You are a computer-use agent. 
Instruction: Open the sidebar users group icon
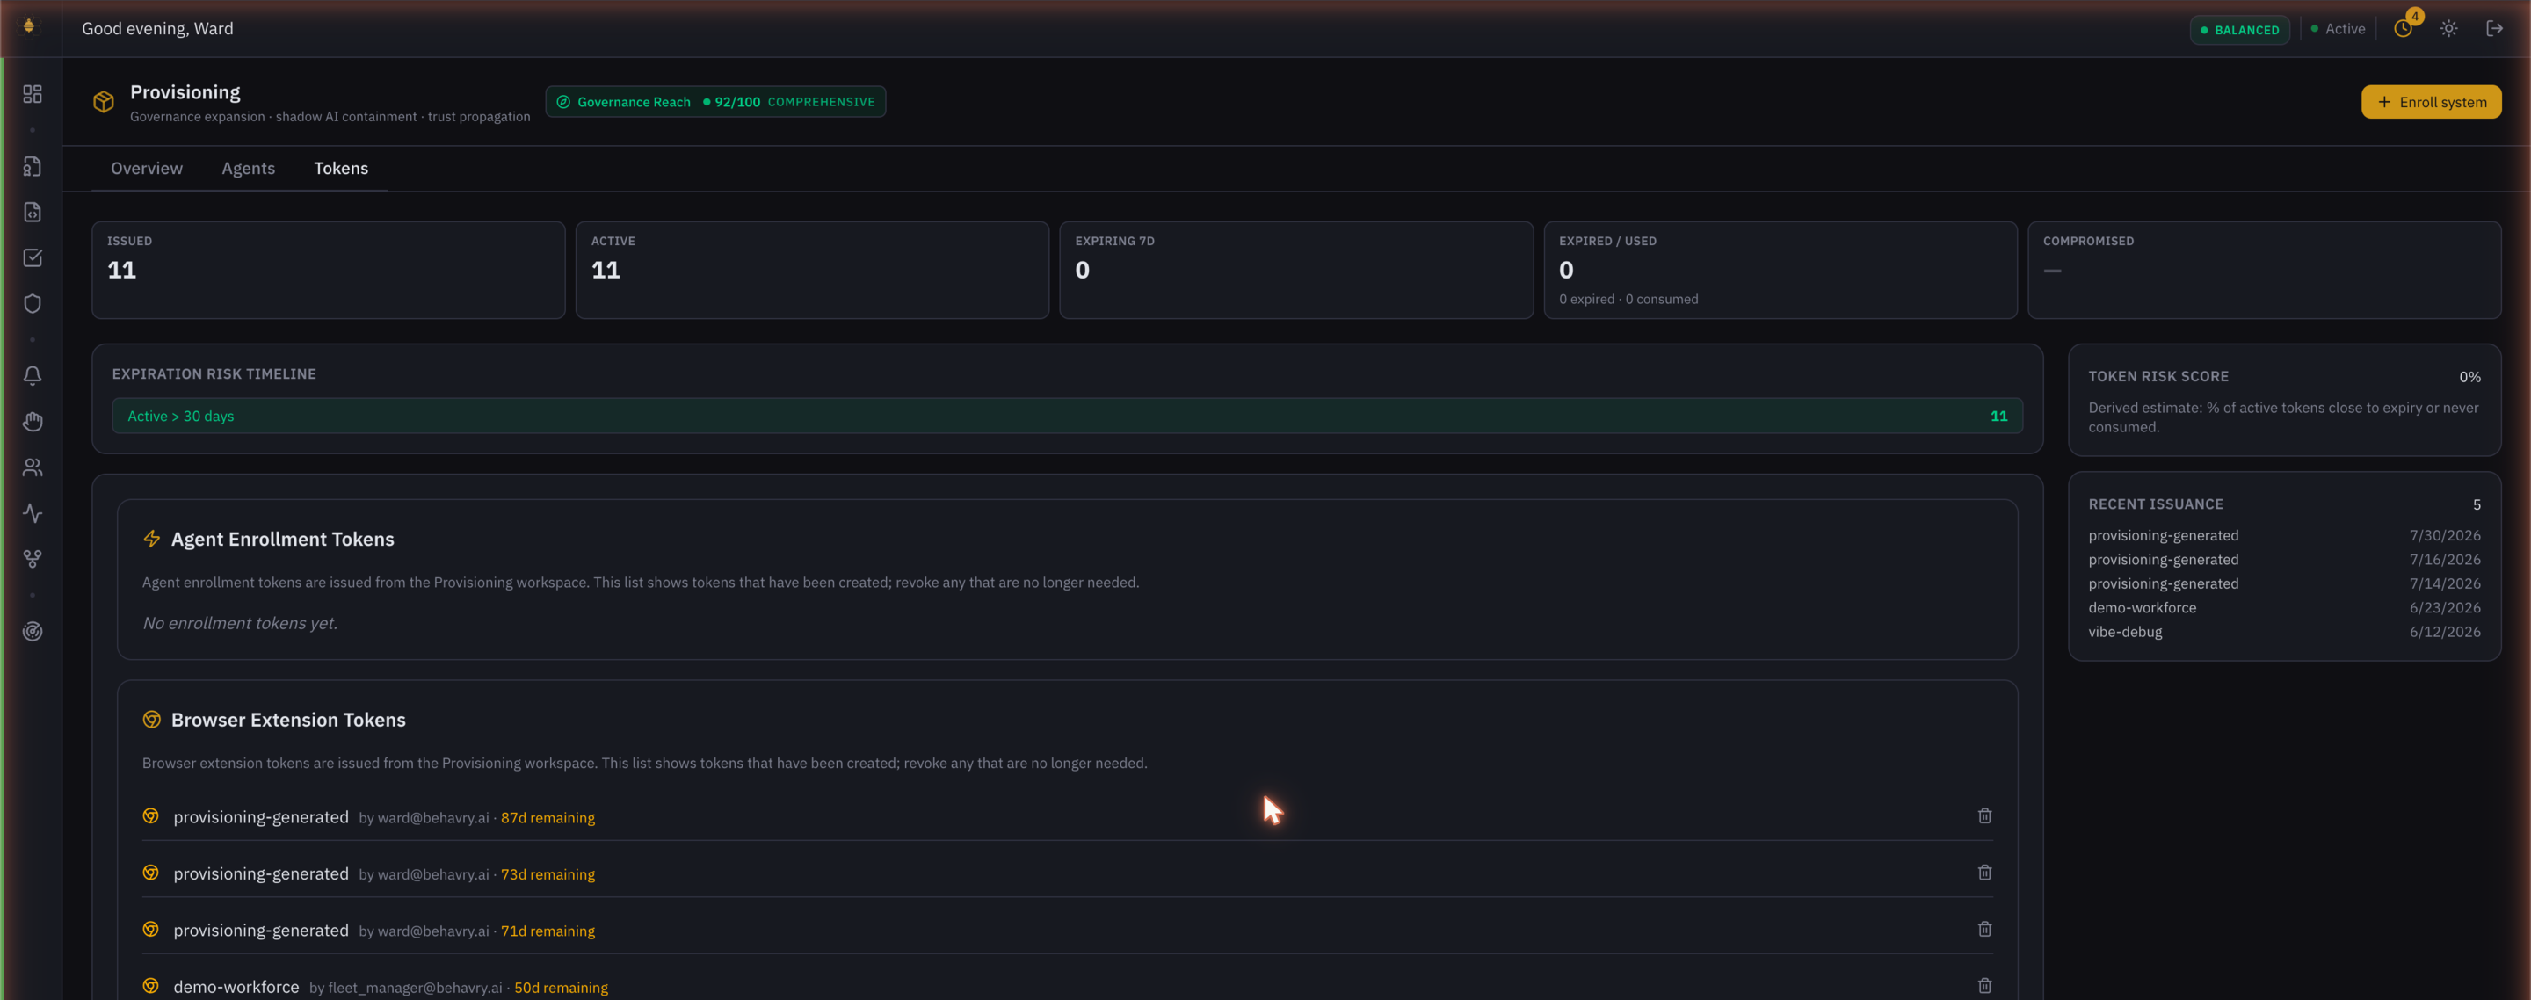[x=33, y=467]
